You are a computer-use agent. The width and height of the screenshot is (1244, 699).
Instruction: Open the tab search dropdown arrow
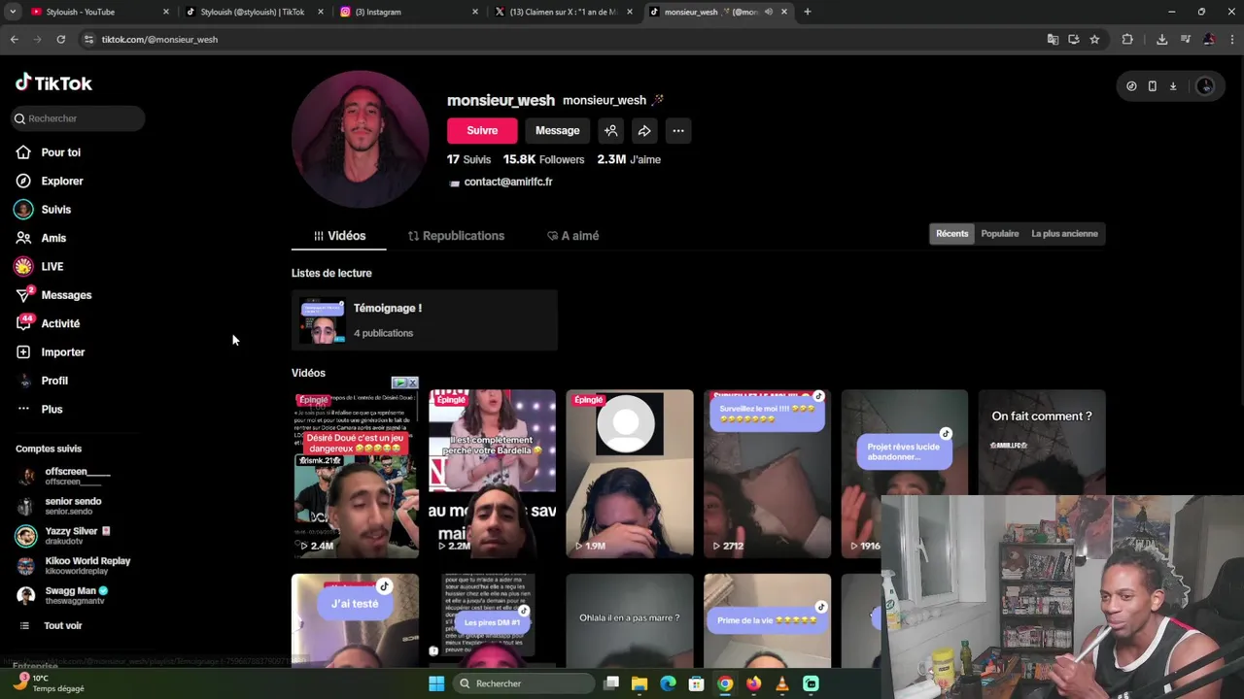(x=12, y=12)
